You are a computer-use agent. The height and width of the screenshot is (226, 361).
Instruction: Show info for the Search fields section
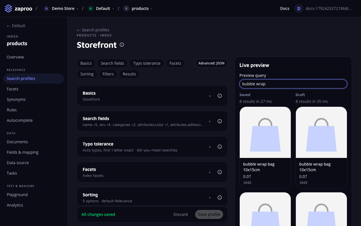[x=220, y=121]
